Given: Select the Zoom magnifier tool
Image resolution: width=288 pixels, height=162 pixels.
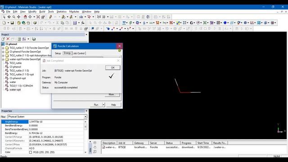Looking at the screenshot, I should coord(14,17).
